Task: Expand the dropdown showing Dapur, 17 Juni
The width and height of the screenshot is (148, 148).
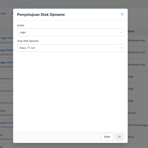Action: (x=70, y=48)
